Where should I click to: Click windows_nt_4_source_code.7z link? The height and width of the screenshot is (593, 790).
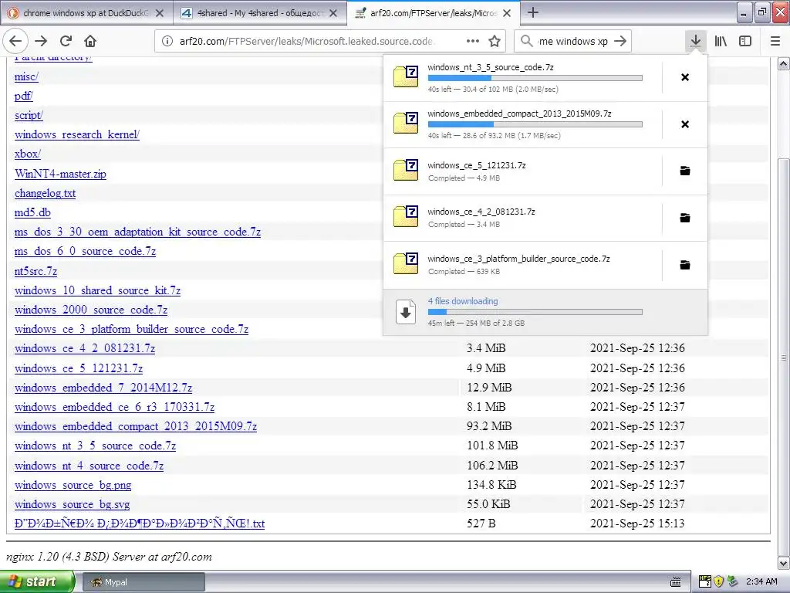click(89, 466)
